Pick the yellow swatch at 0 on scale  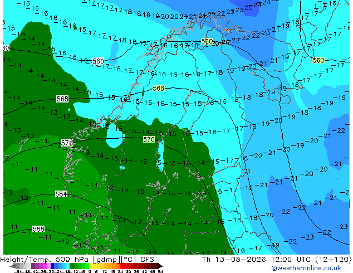[91, 266]
